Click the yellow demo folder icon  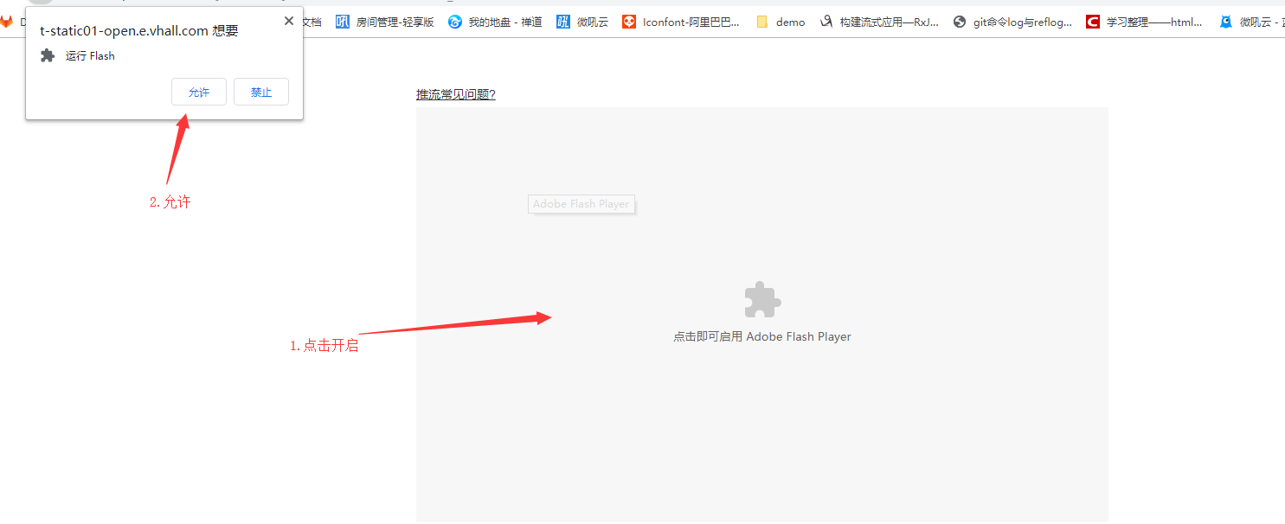[x=762, y=22]
